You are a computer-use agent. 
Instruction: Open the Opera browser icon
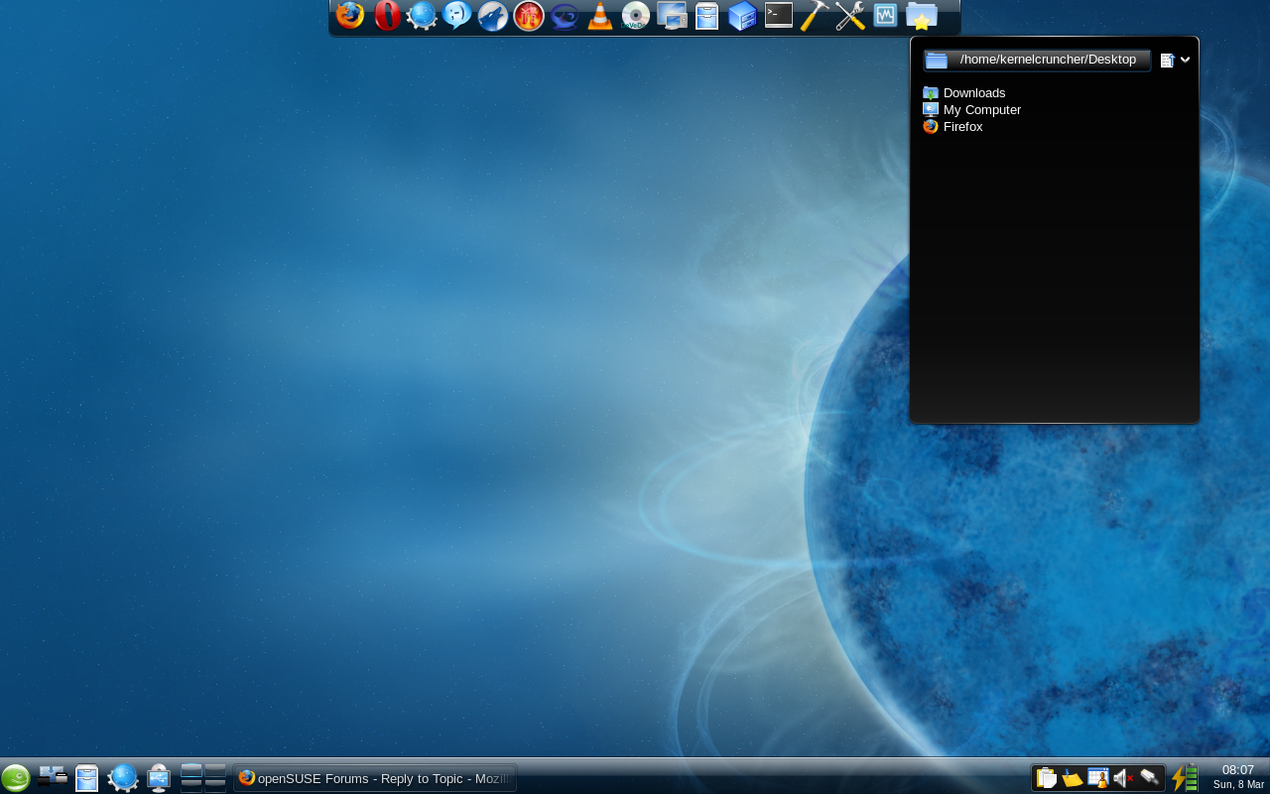(387, 16)
